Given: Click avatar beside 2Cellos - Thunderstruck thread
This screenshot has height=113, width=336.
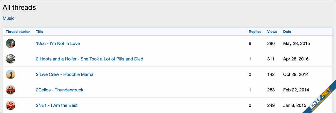Looking at the screenshot, I should coord(11,90).
